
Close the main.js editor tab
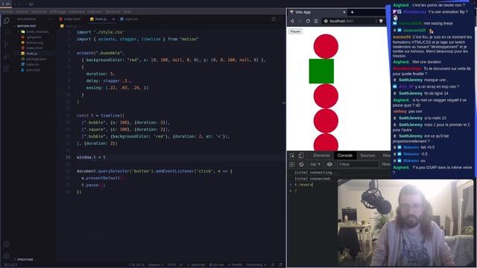(x=113, y=19)
